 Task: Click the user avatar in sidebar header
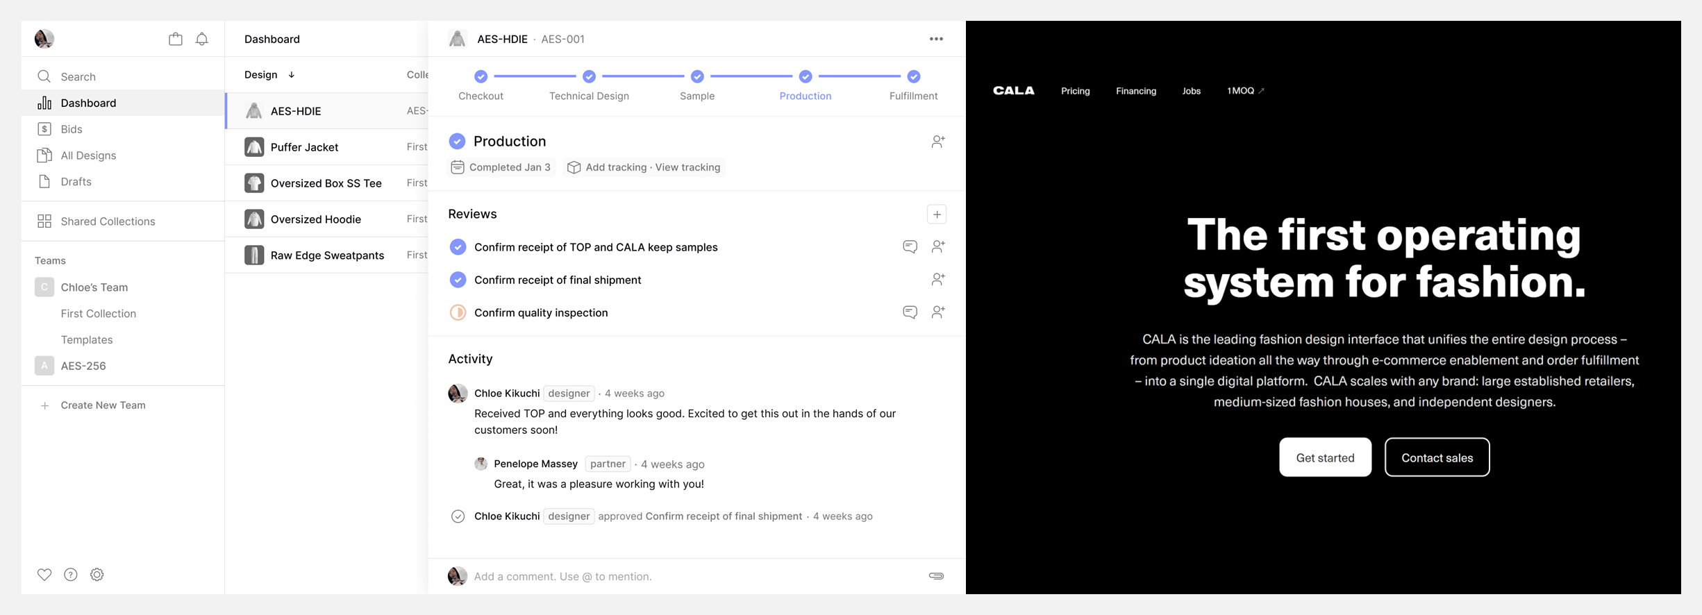coord(44,39)
